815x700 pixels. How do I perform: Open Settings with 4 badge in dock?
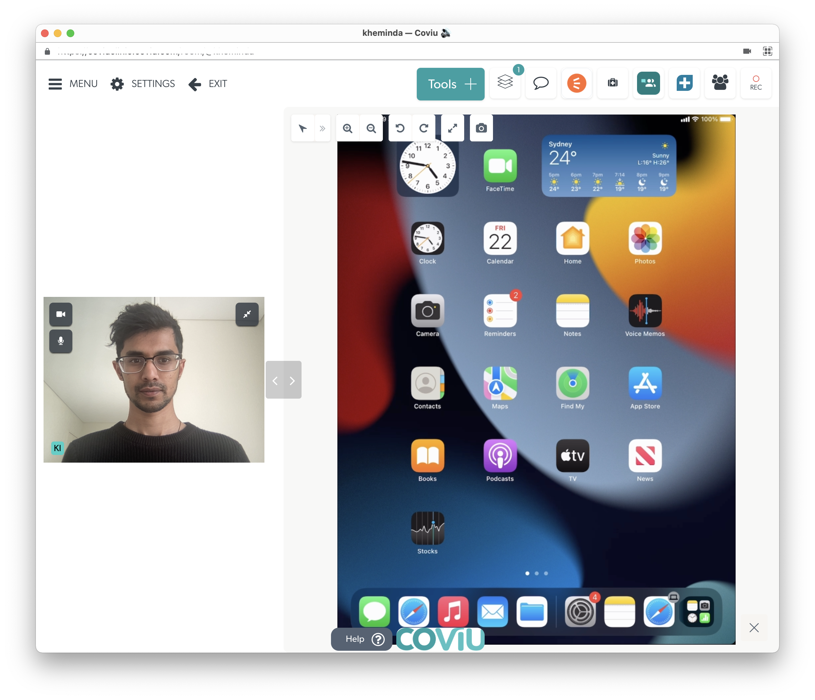(x=581, y=612)
